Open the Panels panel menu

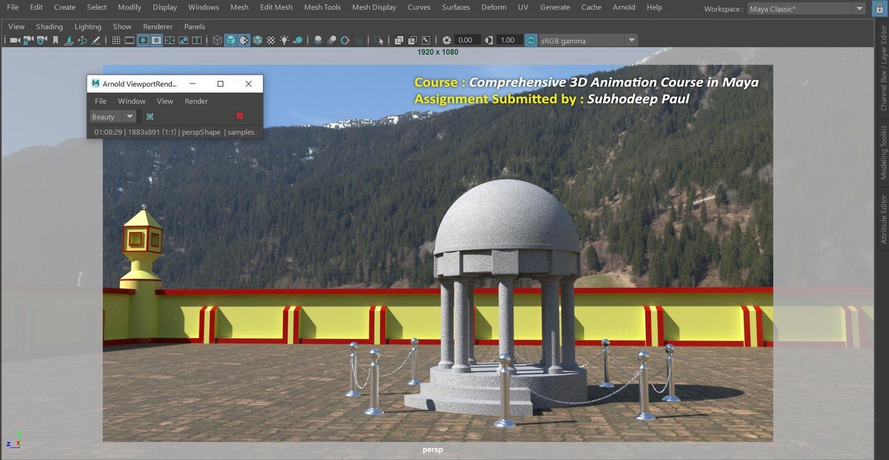pyautogui.click(x=194, y=27)
